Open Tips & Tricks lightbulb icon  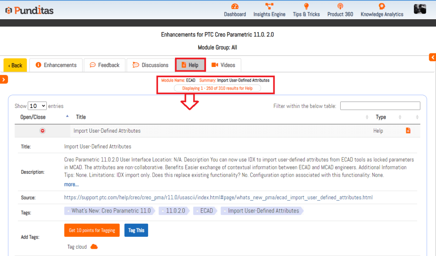[x=306, y=6]
